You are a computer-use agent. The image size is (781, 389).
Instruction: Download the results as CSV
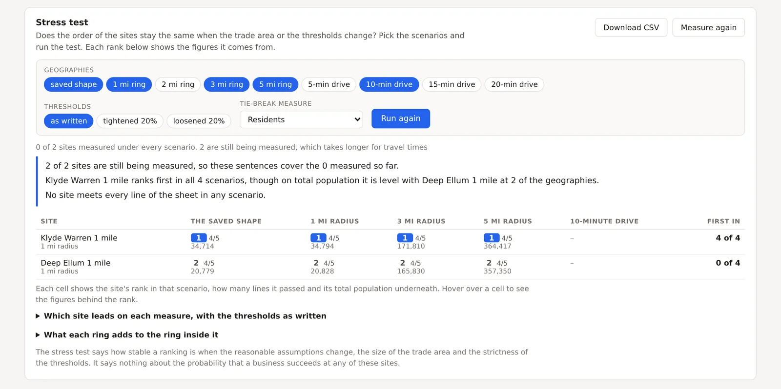631,27
